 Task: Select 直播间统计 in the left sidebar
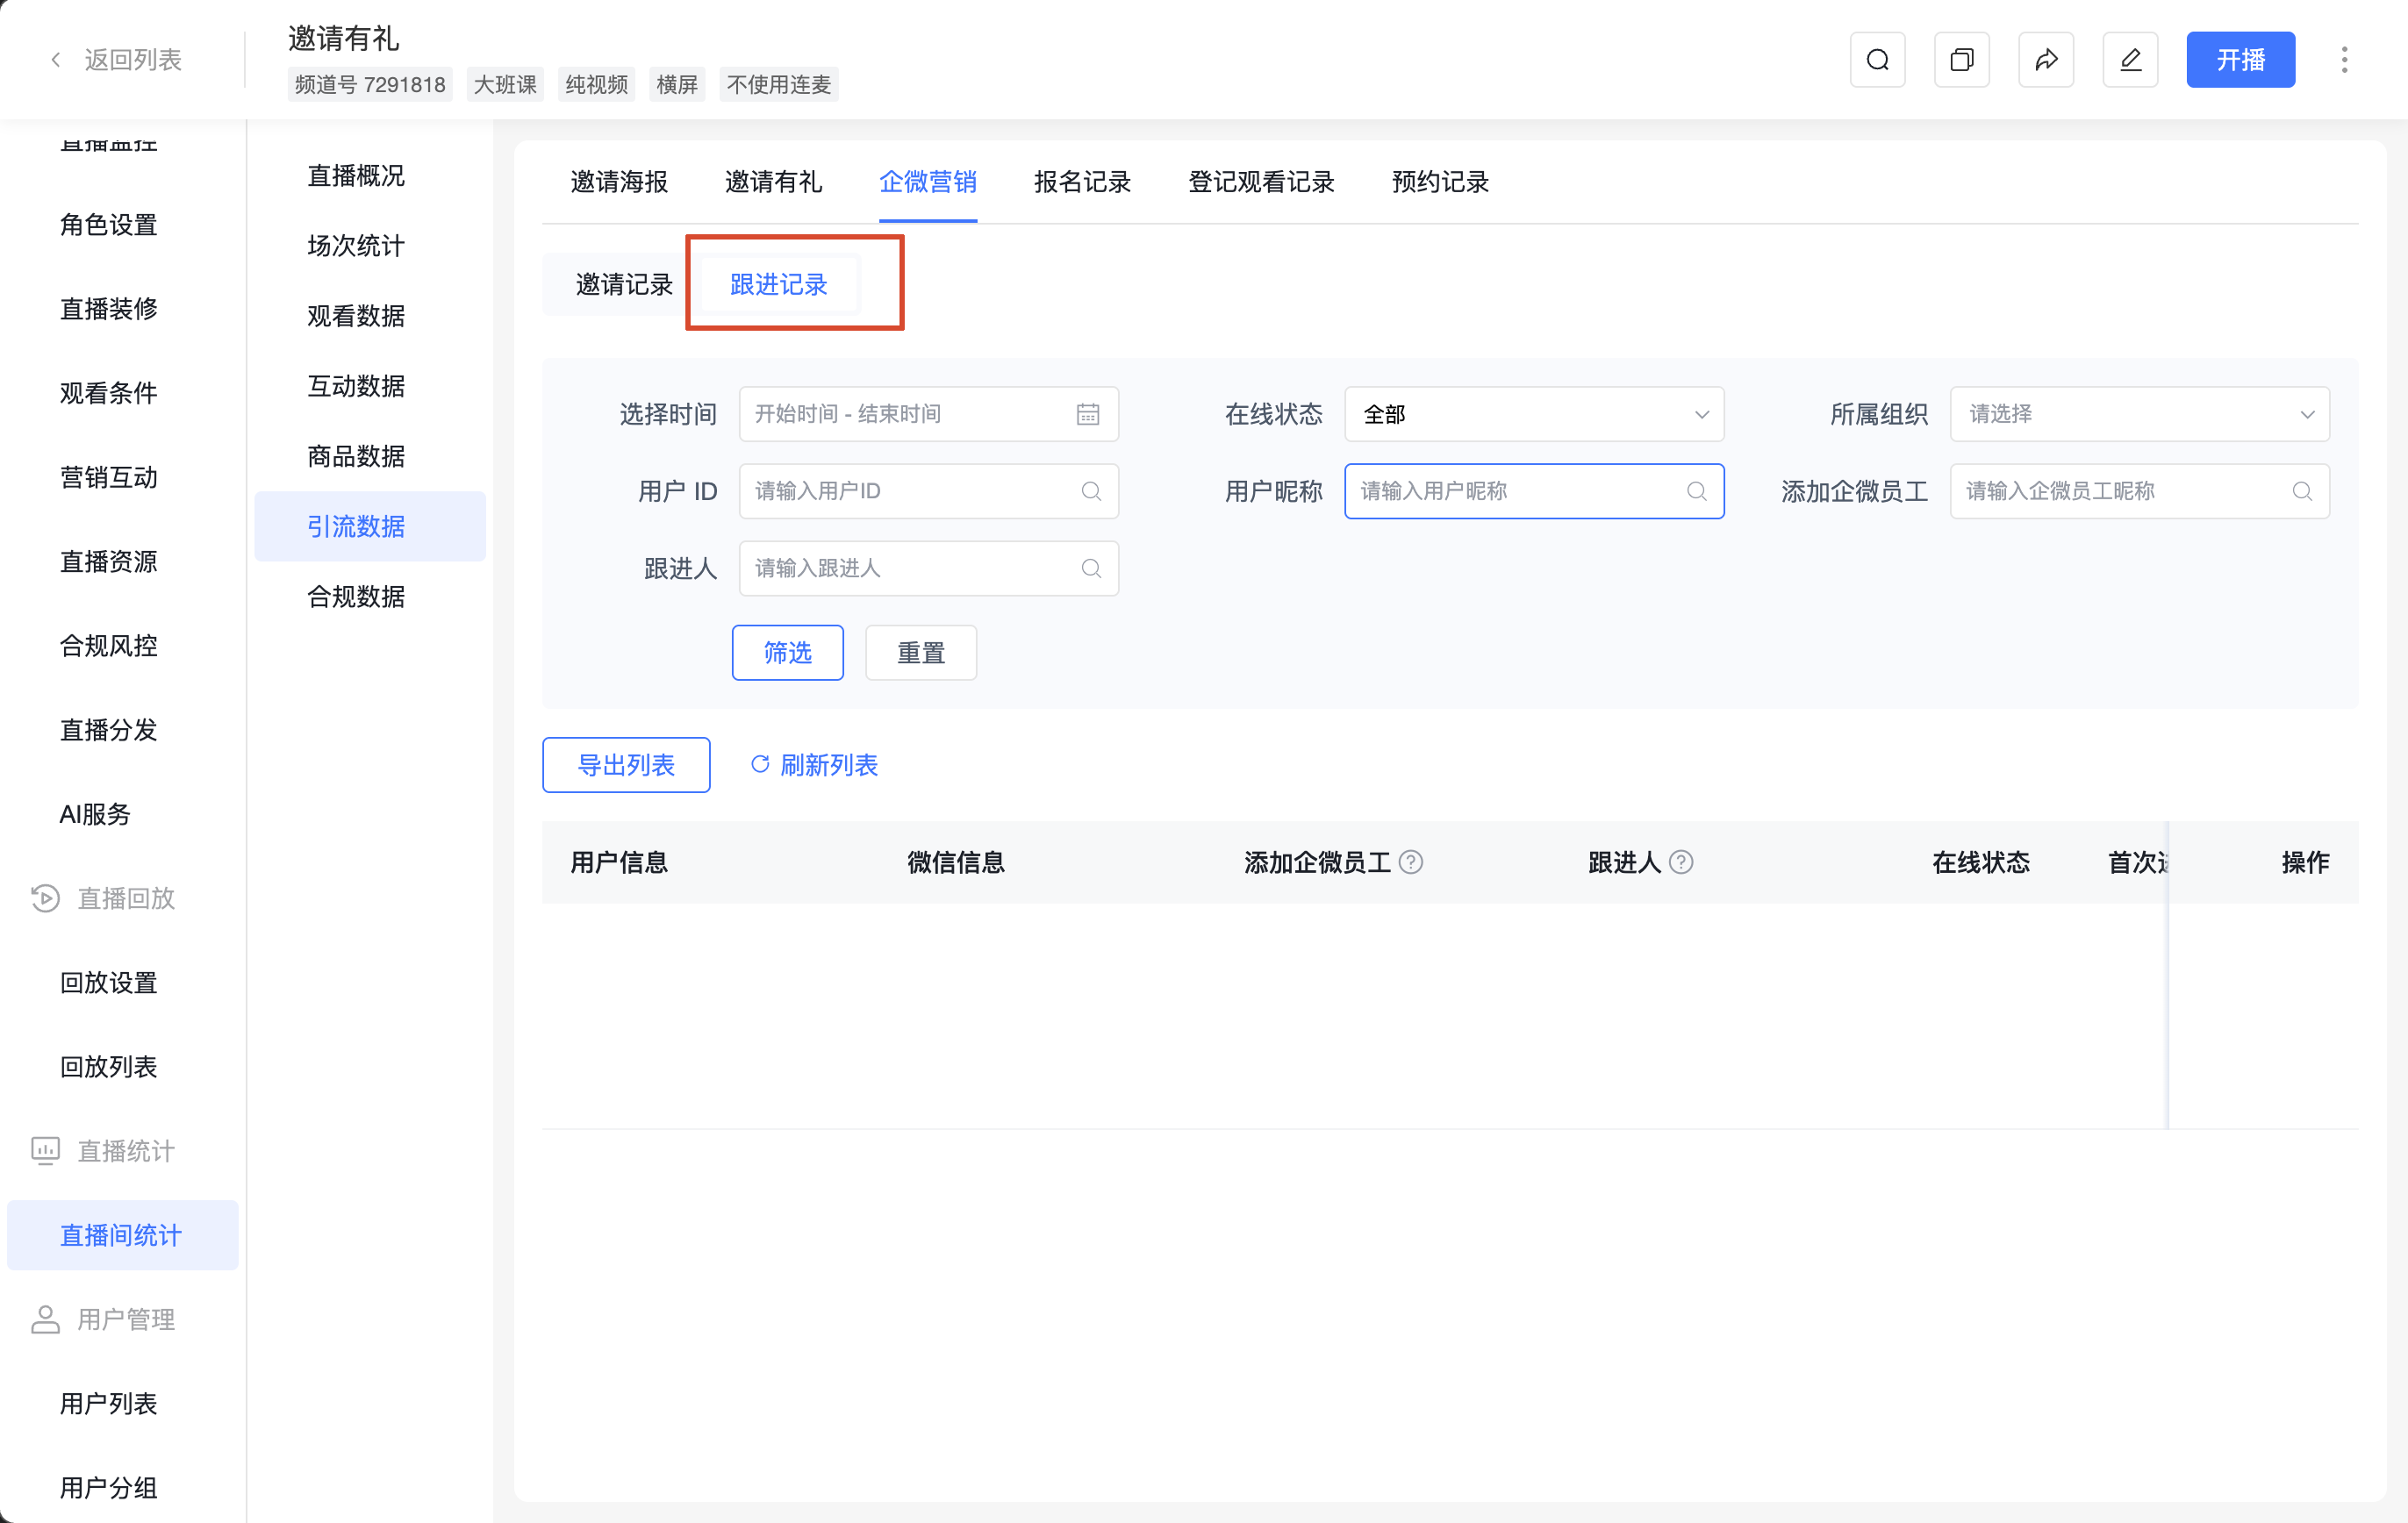pyautogui.click(x=122, y=1235)
